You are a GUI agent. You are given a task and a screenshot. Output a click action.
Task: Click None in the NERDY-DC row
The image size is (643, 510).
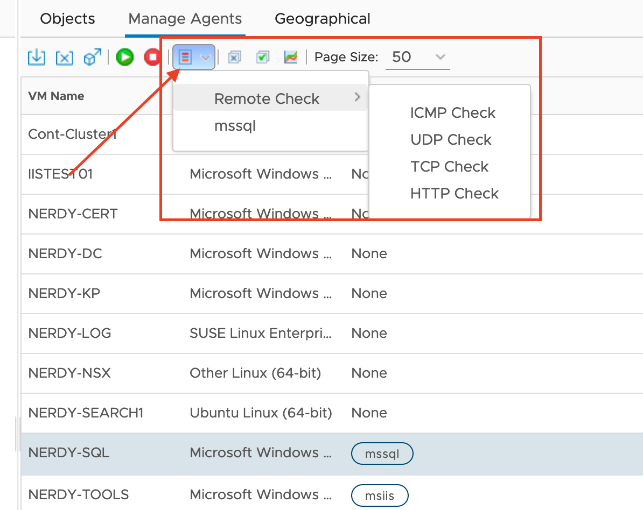[369, 253]
